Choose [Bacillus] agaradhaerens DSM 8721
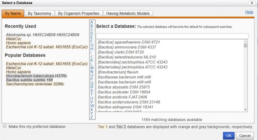 click(x=129, y=42)
